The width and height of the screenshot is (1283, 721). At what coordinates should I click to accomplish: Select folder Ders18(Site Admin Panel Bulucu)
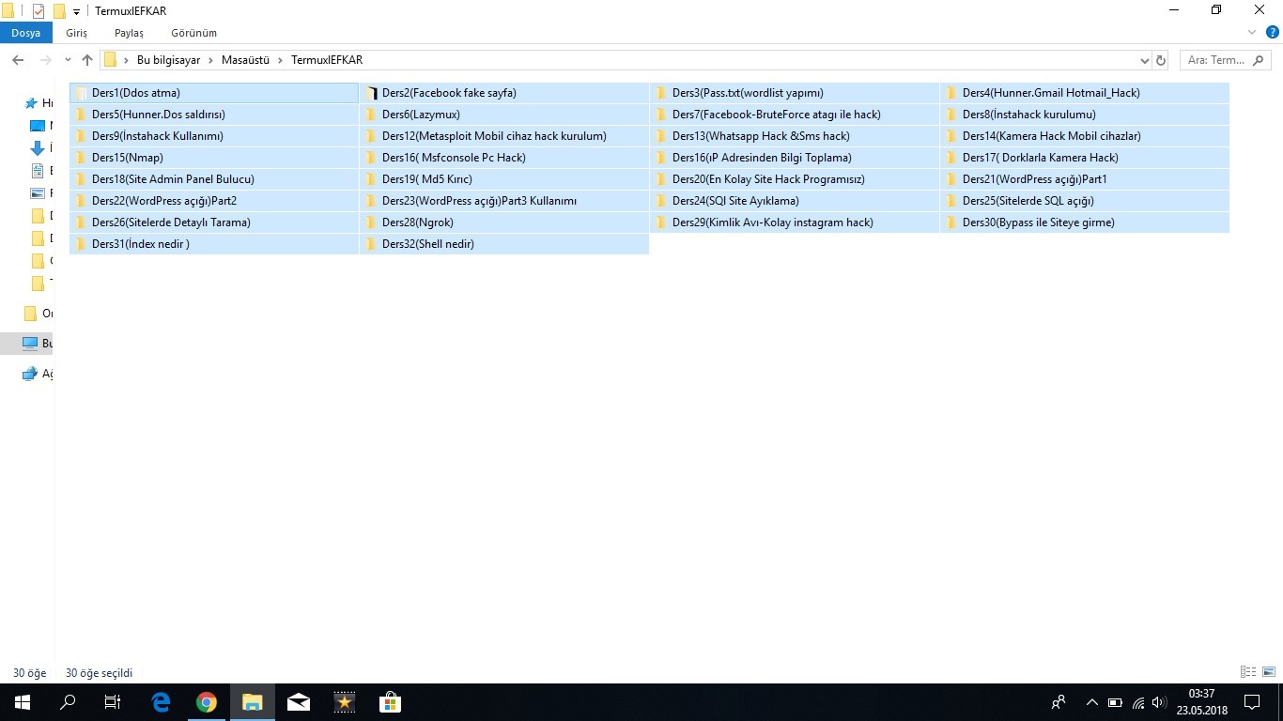214,179
